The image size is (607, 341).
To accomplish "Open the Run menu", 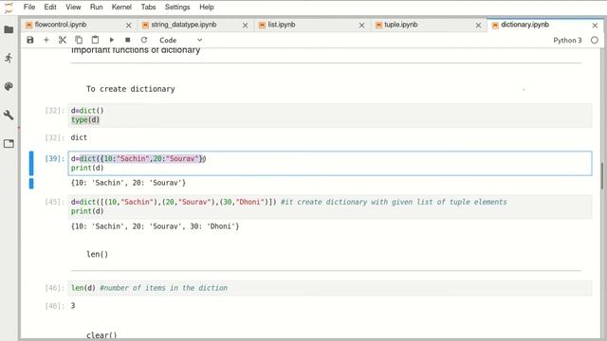I will [97, 7].
